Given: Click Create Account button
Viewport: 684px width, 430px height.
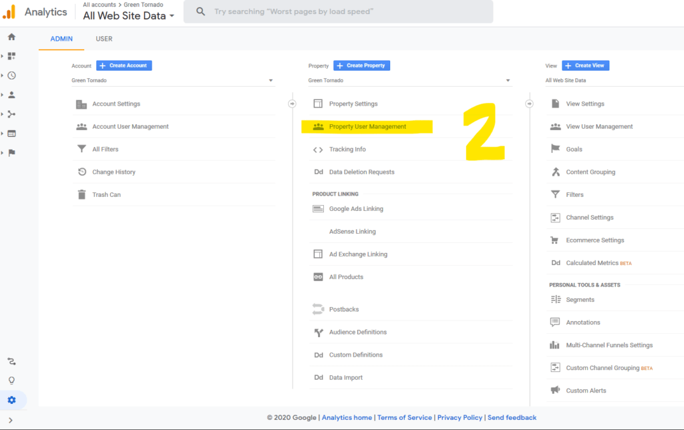Looking at the screenshot, I should 124,65.
